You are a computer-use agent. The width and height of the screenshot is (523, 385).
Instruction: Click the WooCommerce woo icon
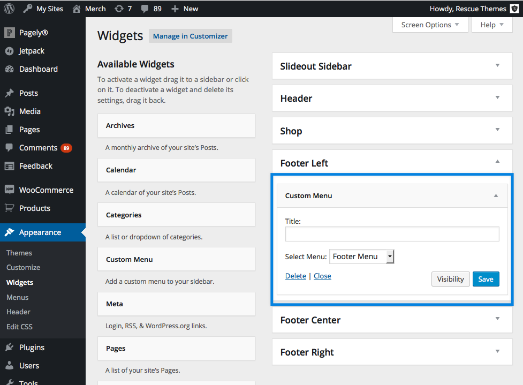click(9, 190)
